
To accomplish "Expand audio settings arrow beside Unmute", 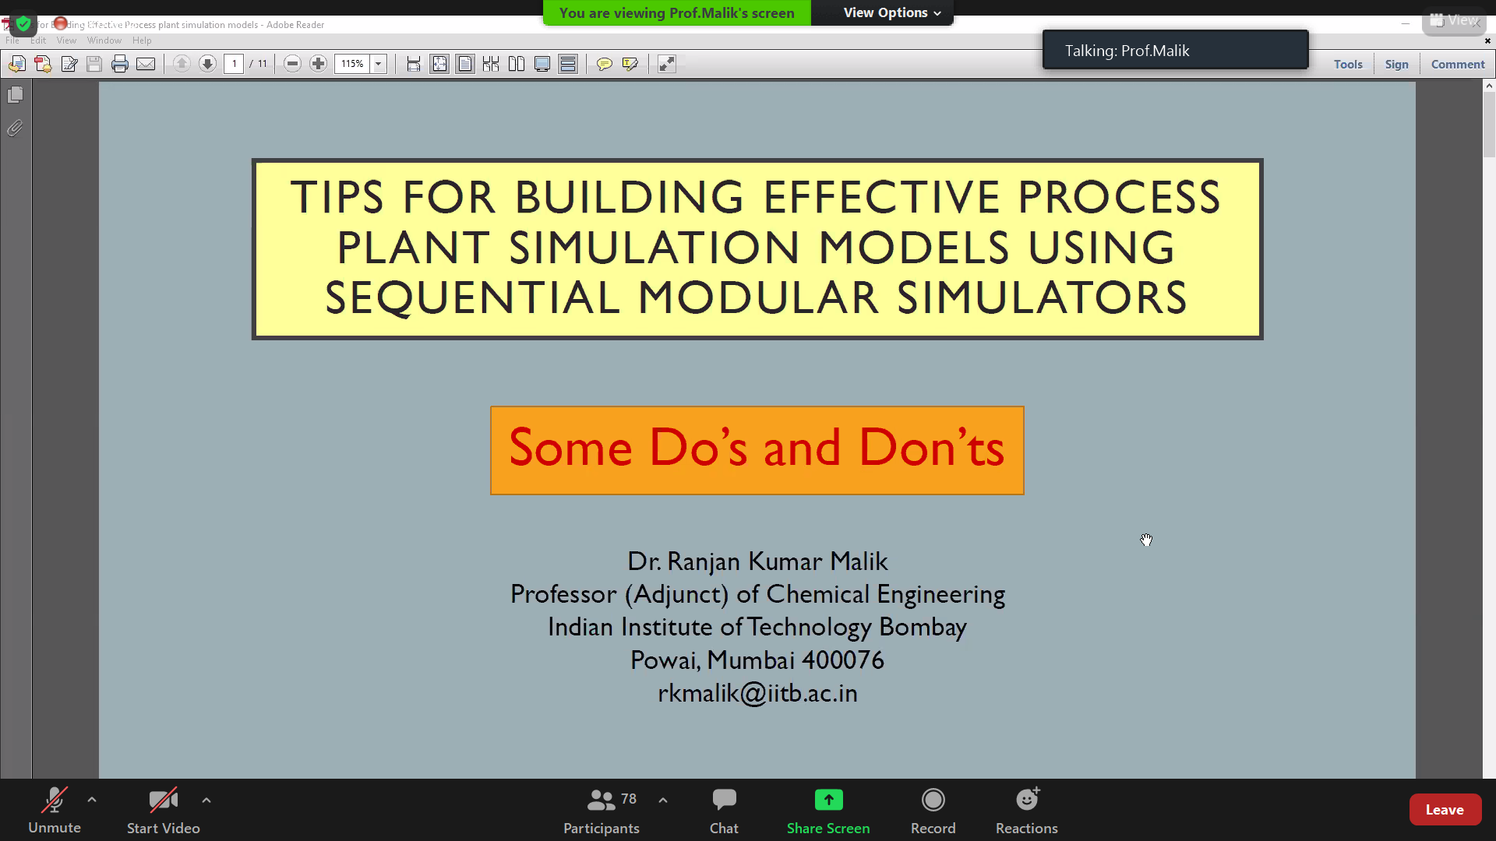I will click(92, 800).
